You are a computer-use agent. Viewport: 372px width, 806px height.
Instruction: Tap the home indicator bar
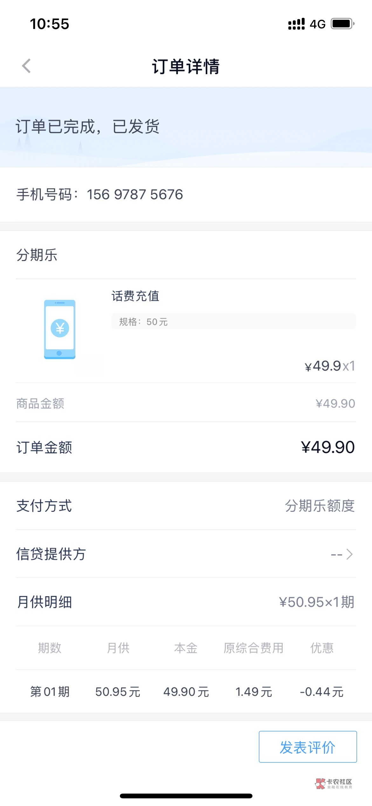pos(186,796)
